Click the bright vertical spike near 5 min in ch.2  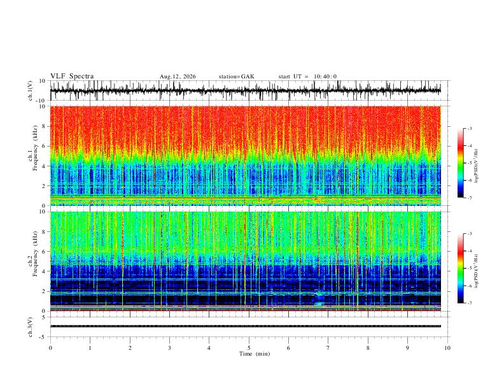[x=245, y=261]
